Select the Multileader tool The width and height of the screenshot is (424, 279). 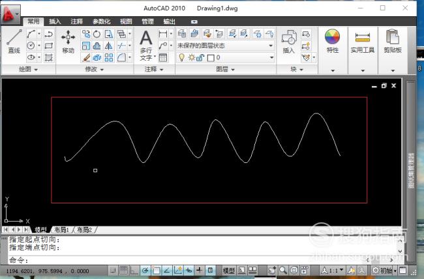coord(163,46)
